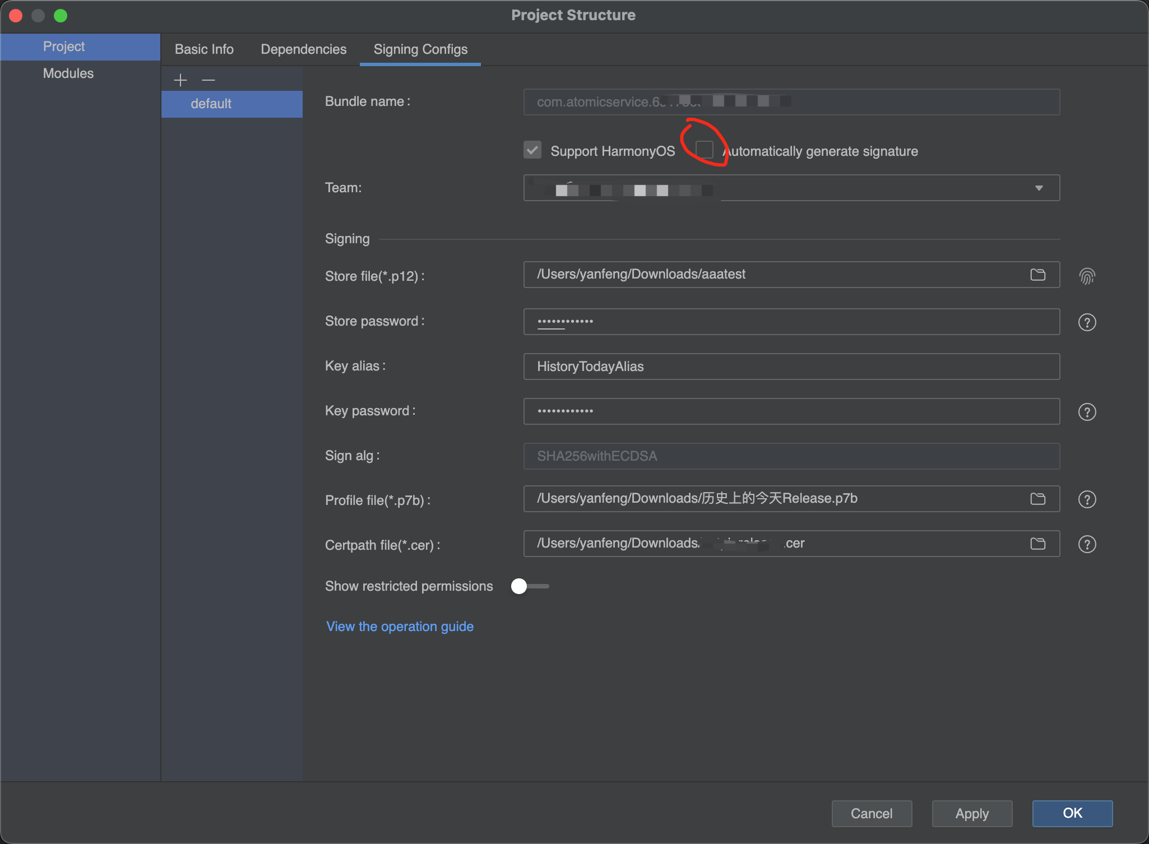Open help icon next to Store password
The image size is (1149, 844).
[1087, 322]
